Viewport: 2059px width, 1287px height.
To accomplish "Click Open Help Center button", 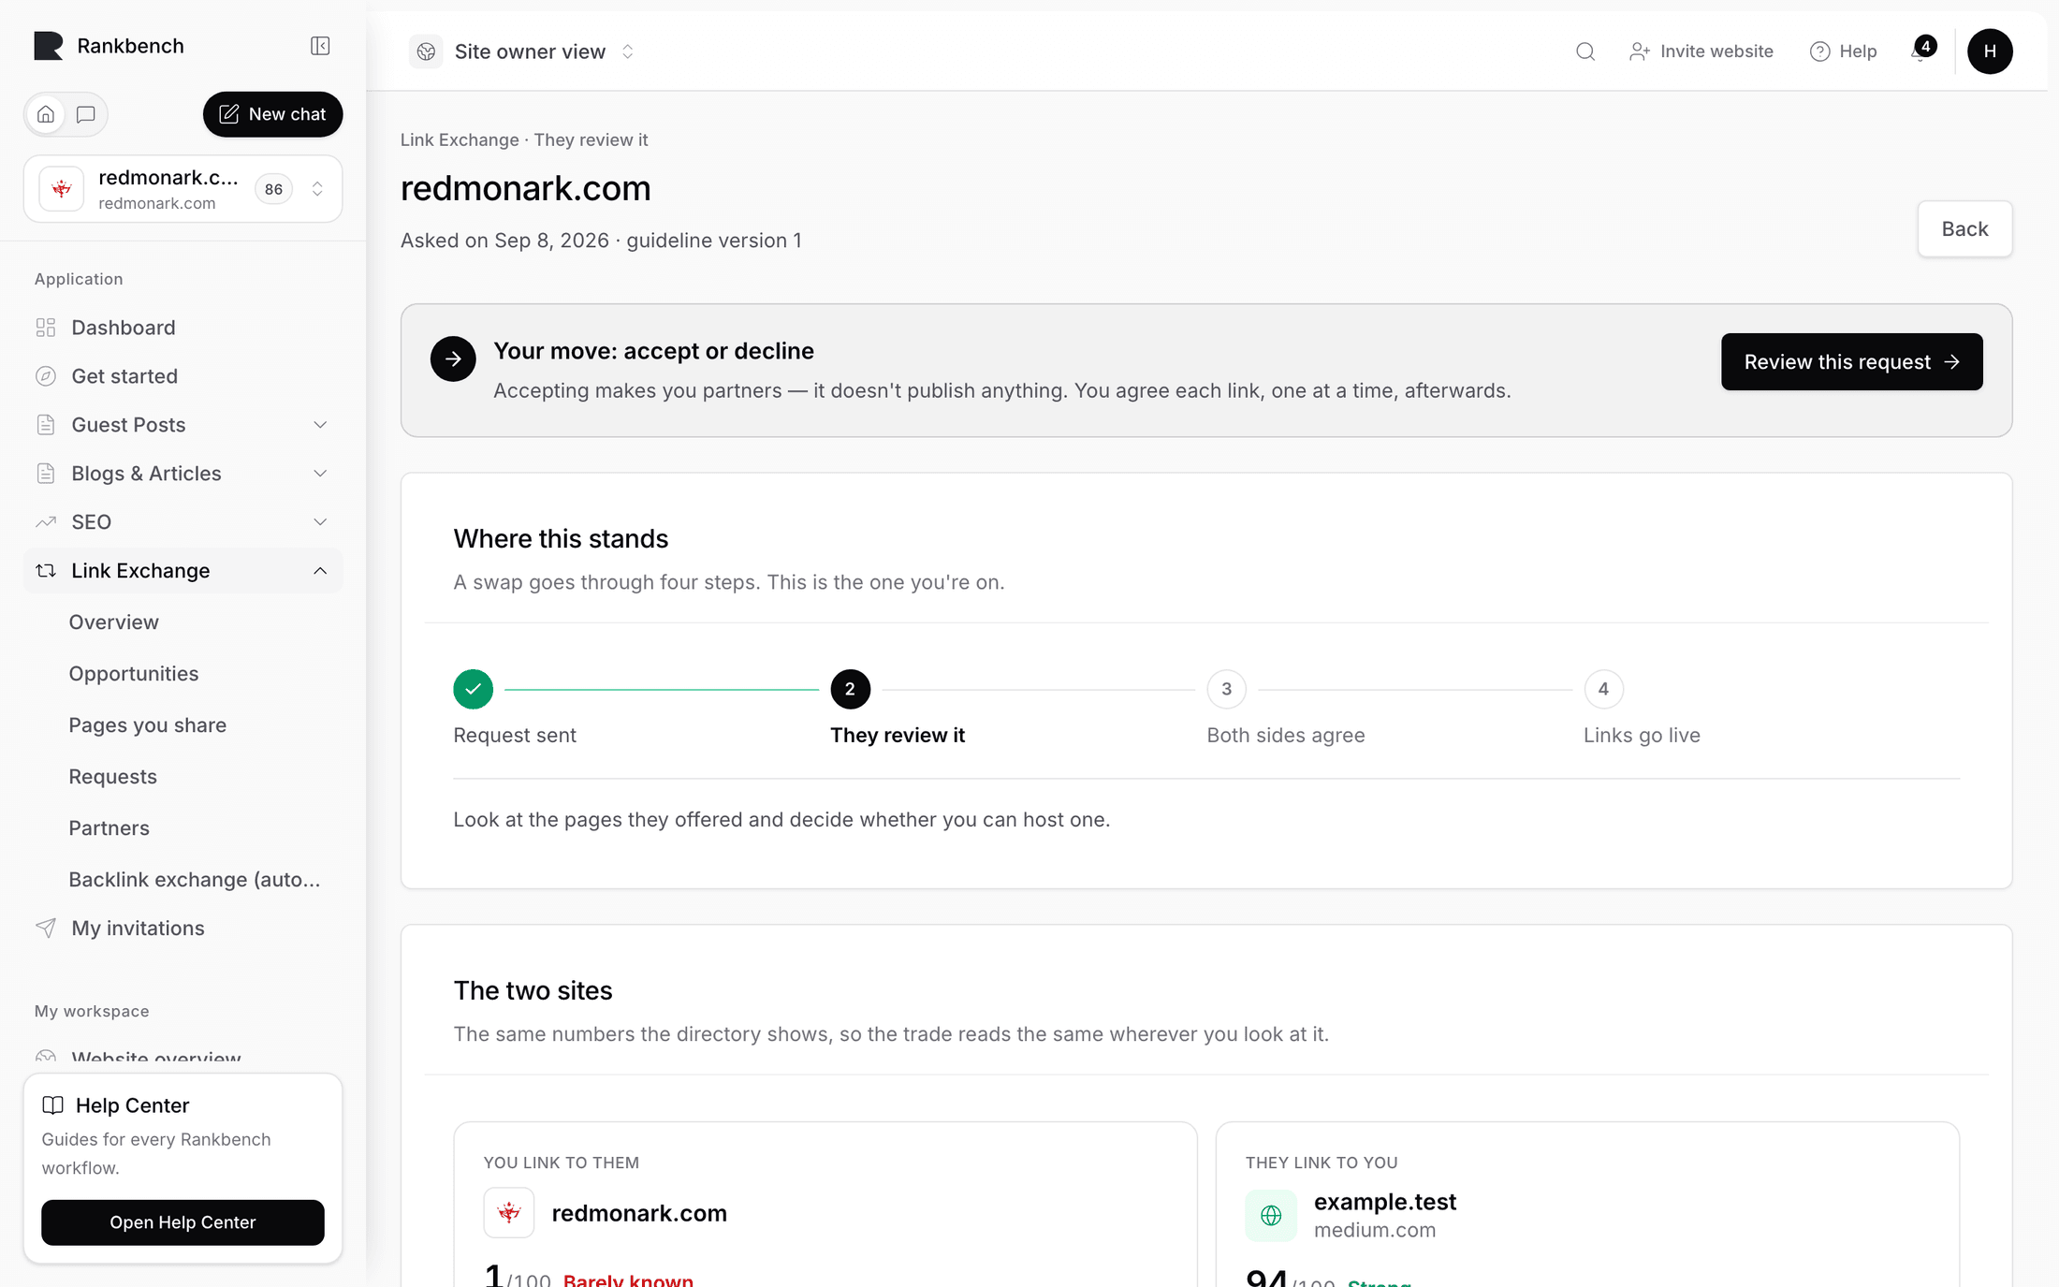I will (183, 1222).
